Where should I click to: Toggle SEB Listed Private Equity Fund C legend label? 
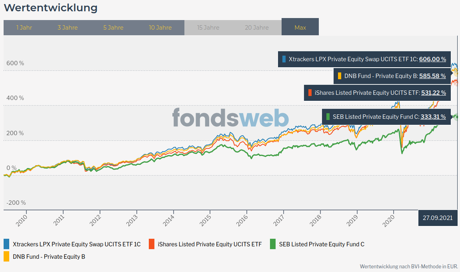[321, 244]
